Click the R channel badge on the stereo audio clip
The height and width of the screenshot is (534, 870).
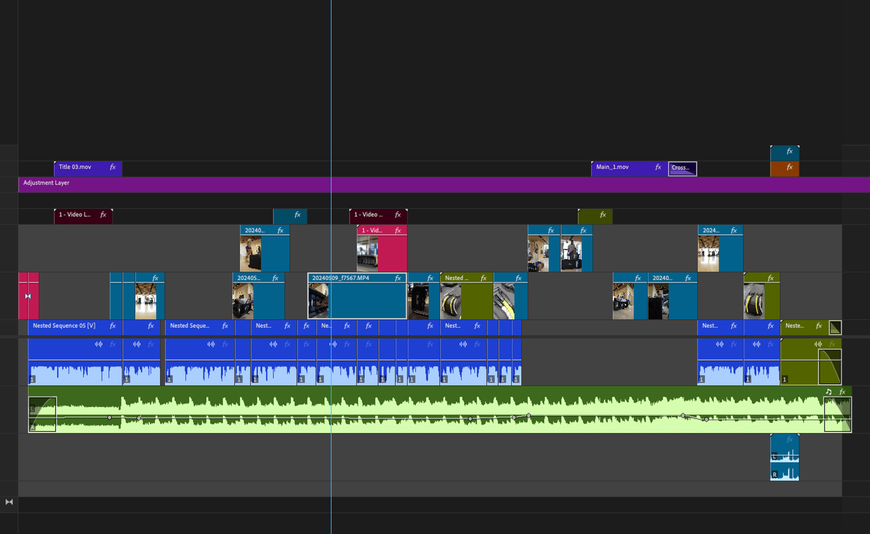[x=774, y=475]
